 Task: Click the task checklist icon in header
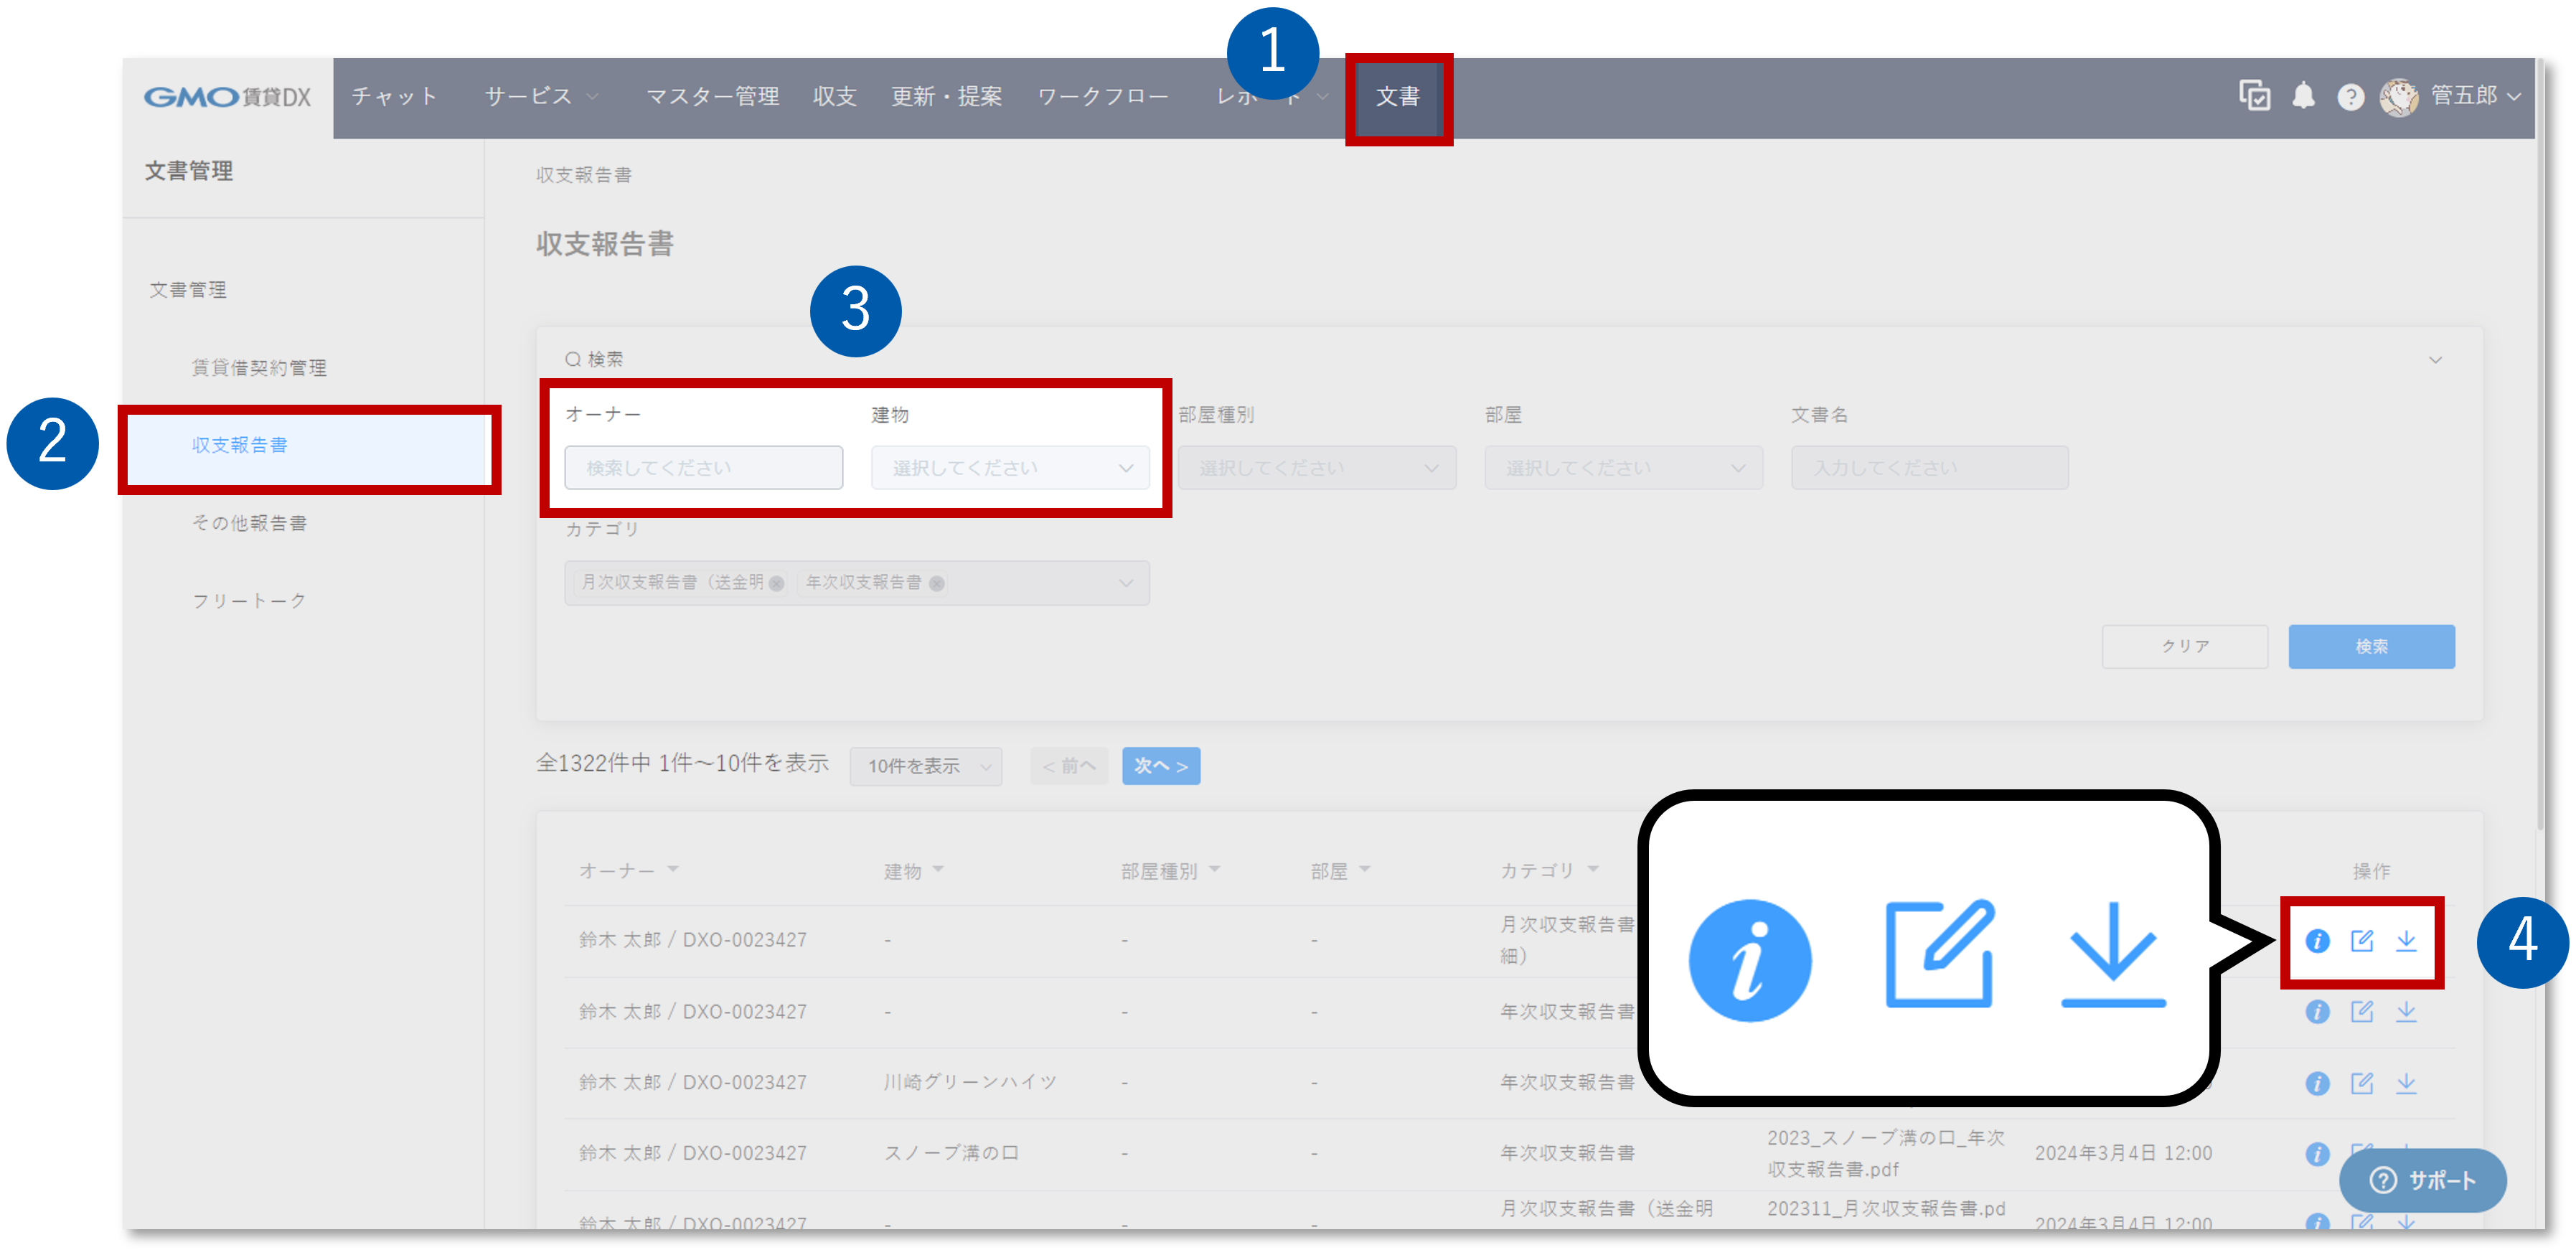(x=2254, y=96)
